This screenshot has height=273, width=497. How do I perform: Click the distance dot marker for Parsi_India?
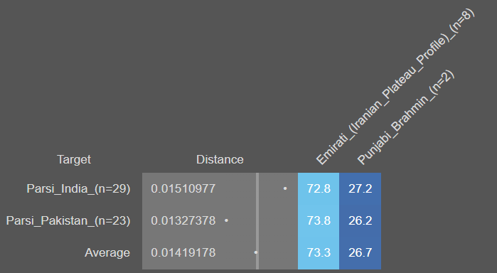(x=285, y=188)
